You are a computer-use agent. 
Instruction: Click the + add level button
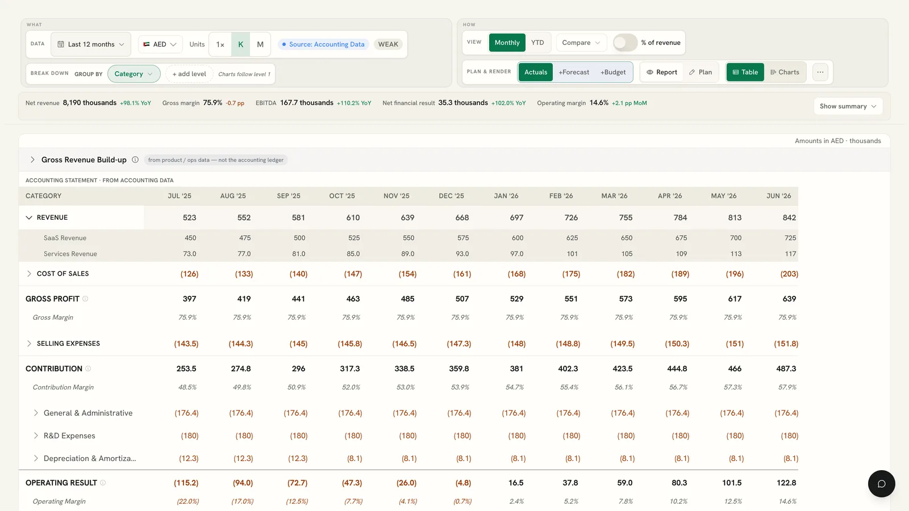pyautogui.click(x=189, y=74)
